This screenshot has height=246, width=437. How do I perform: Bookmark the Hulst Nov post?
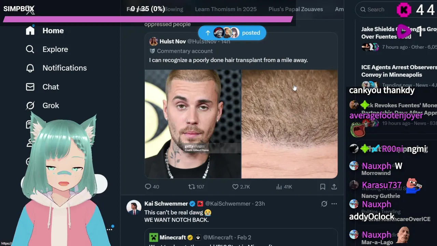pos(323,187)
